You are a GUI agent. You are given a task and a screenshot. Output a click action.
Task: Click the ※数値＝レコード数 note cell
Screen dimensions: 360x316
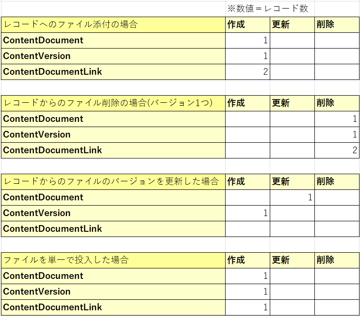pos(268,9)
